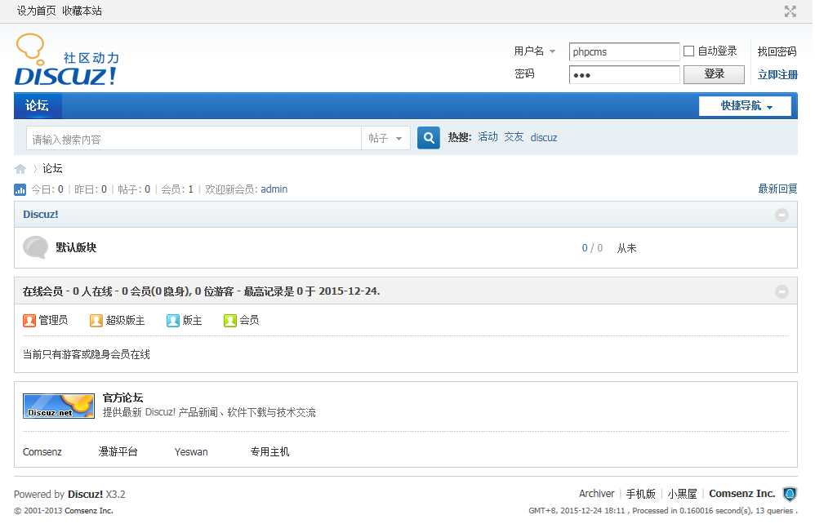Click hot search term 交友

(514, 137)
